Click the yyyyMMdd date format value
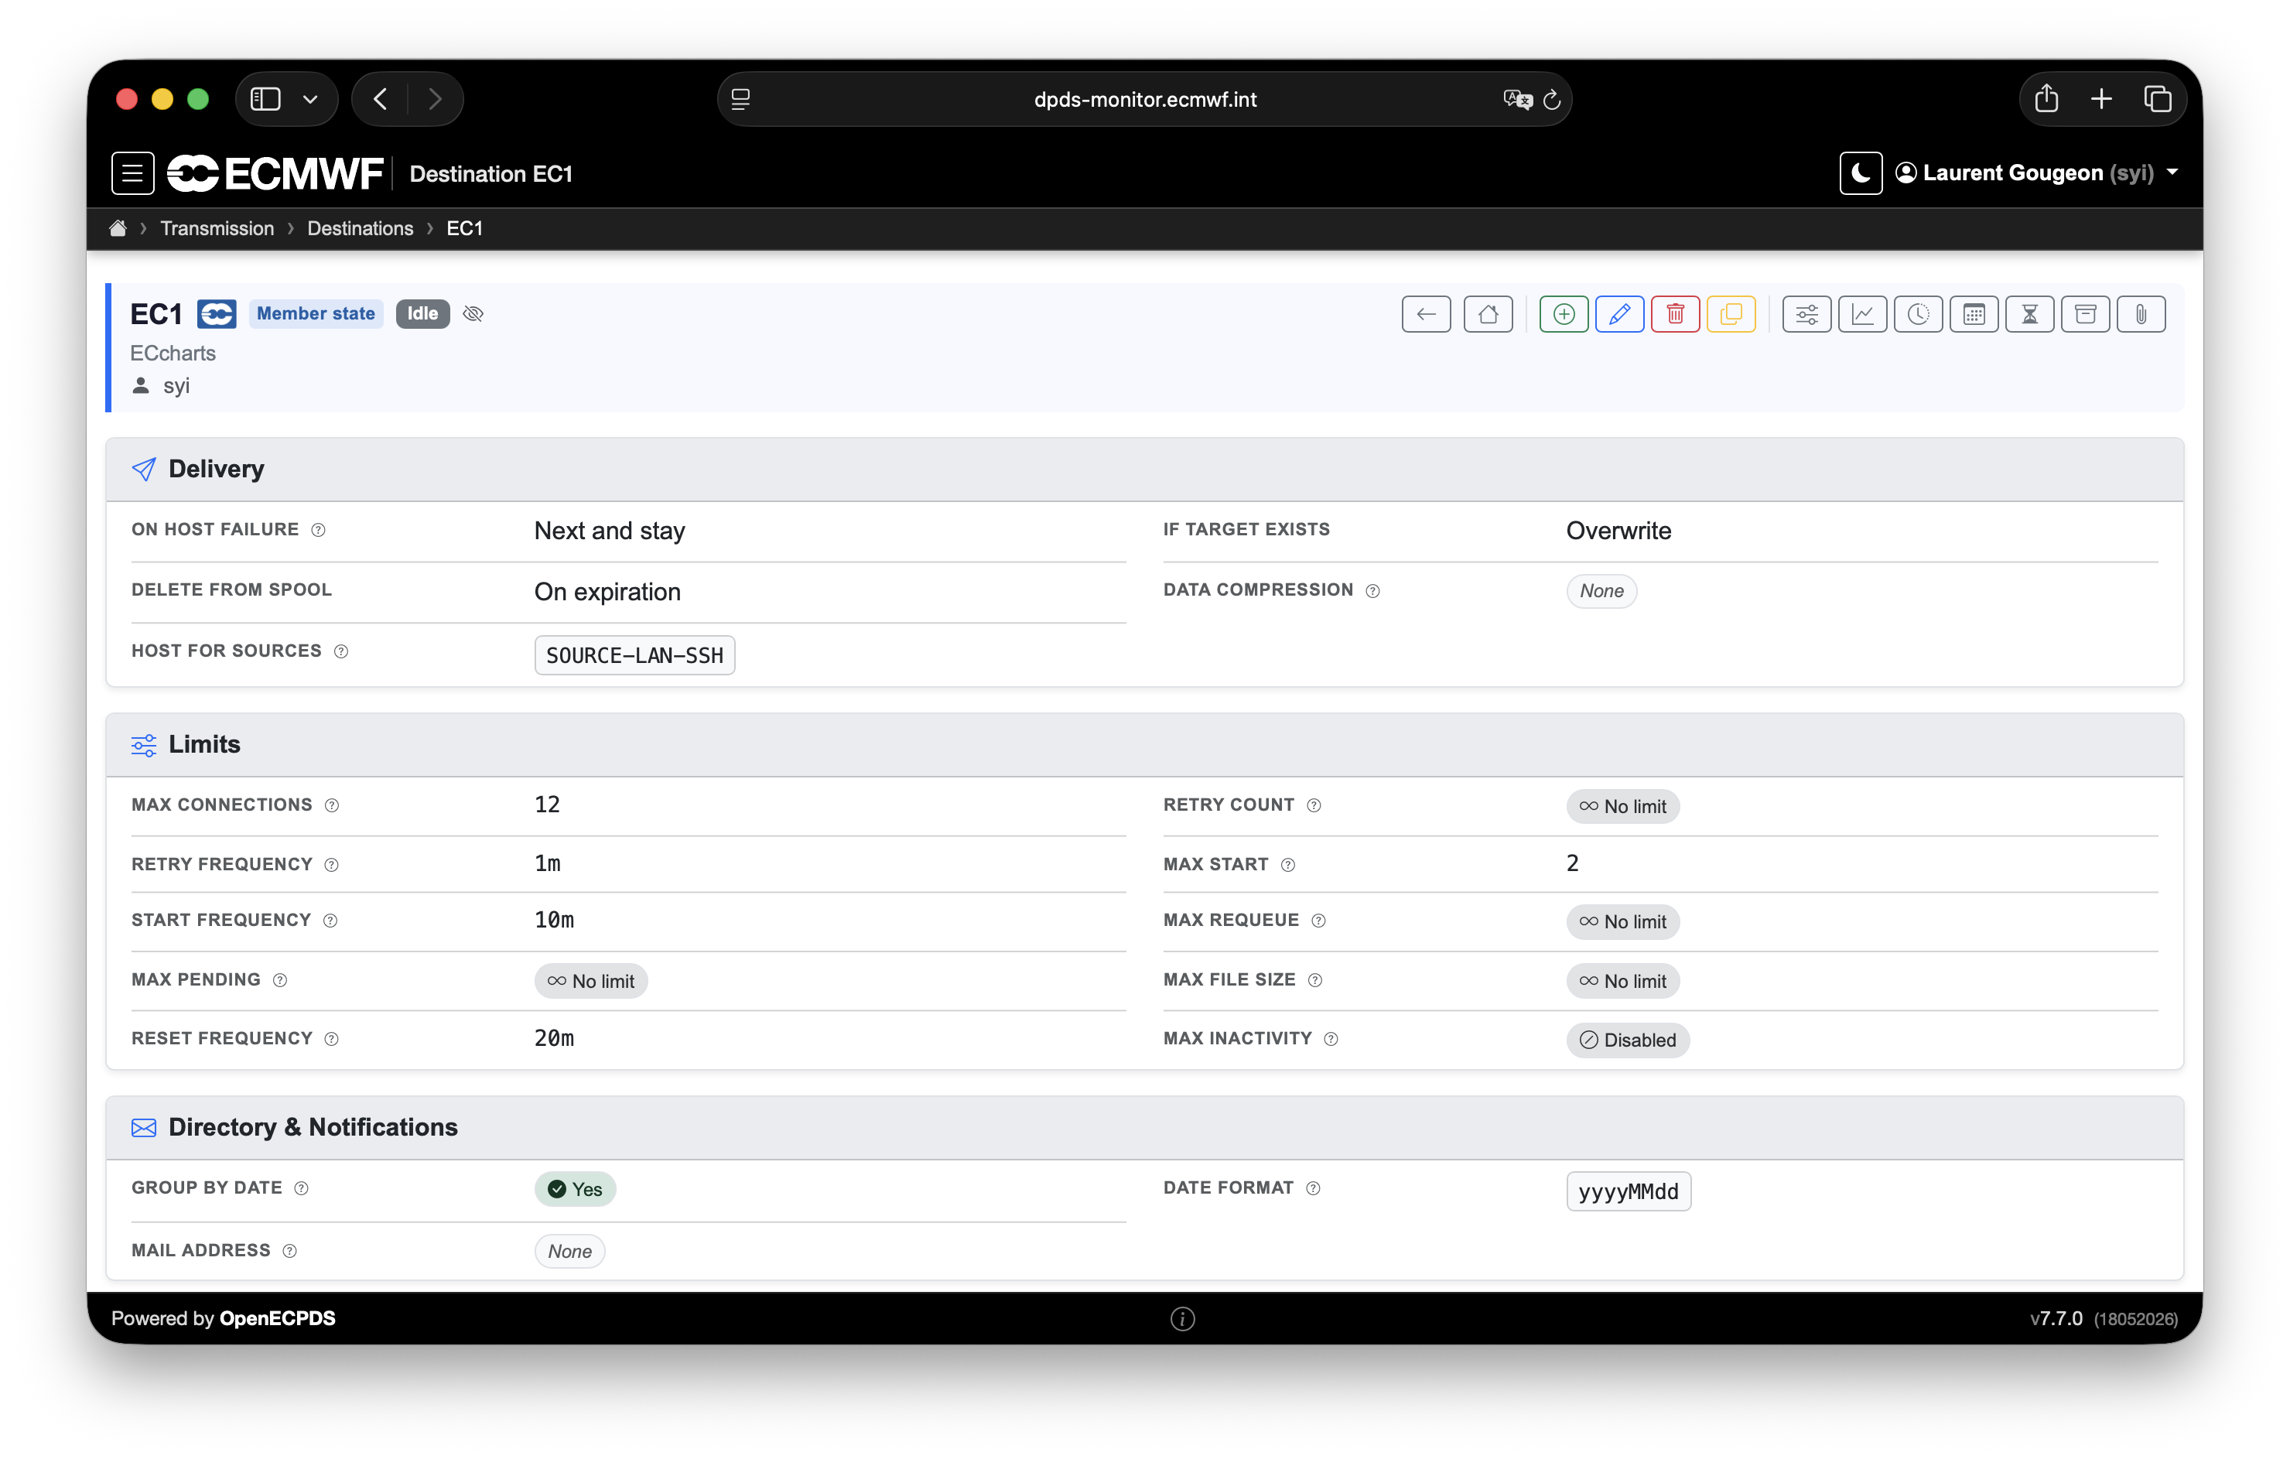Viewport: 2290px width, 1459px height. pos(1628,1192)
